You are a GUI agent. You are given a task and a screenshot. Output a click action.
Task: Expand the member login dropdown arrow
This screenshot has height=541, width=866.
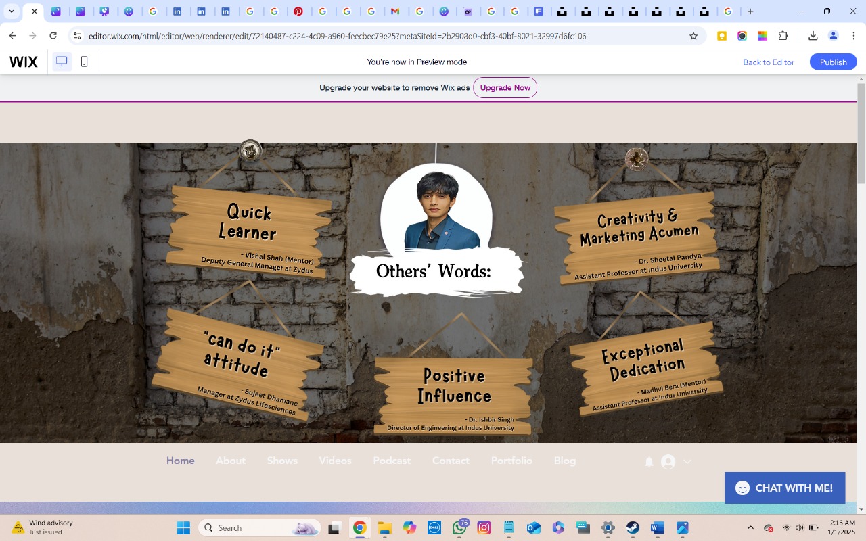687,462
